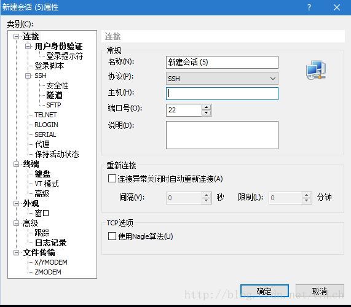Open SSH 安全性 settings
This screenshot has height=307, width=351.
point(57,85)
